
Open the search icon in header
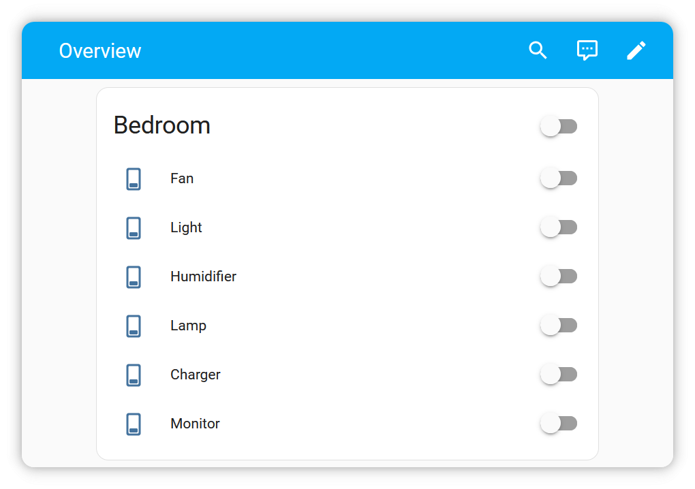point(538,50)
